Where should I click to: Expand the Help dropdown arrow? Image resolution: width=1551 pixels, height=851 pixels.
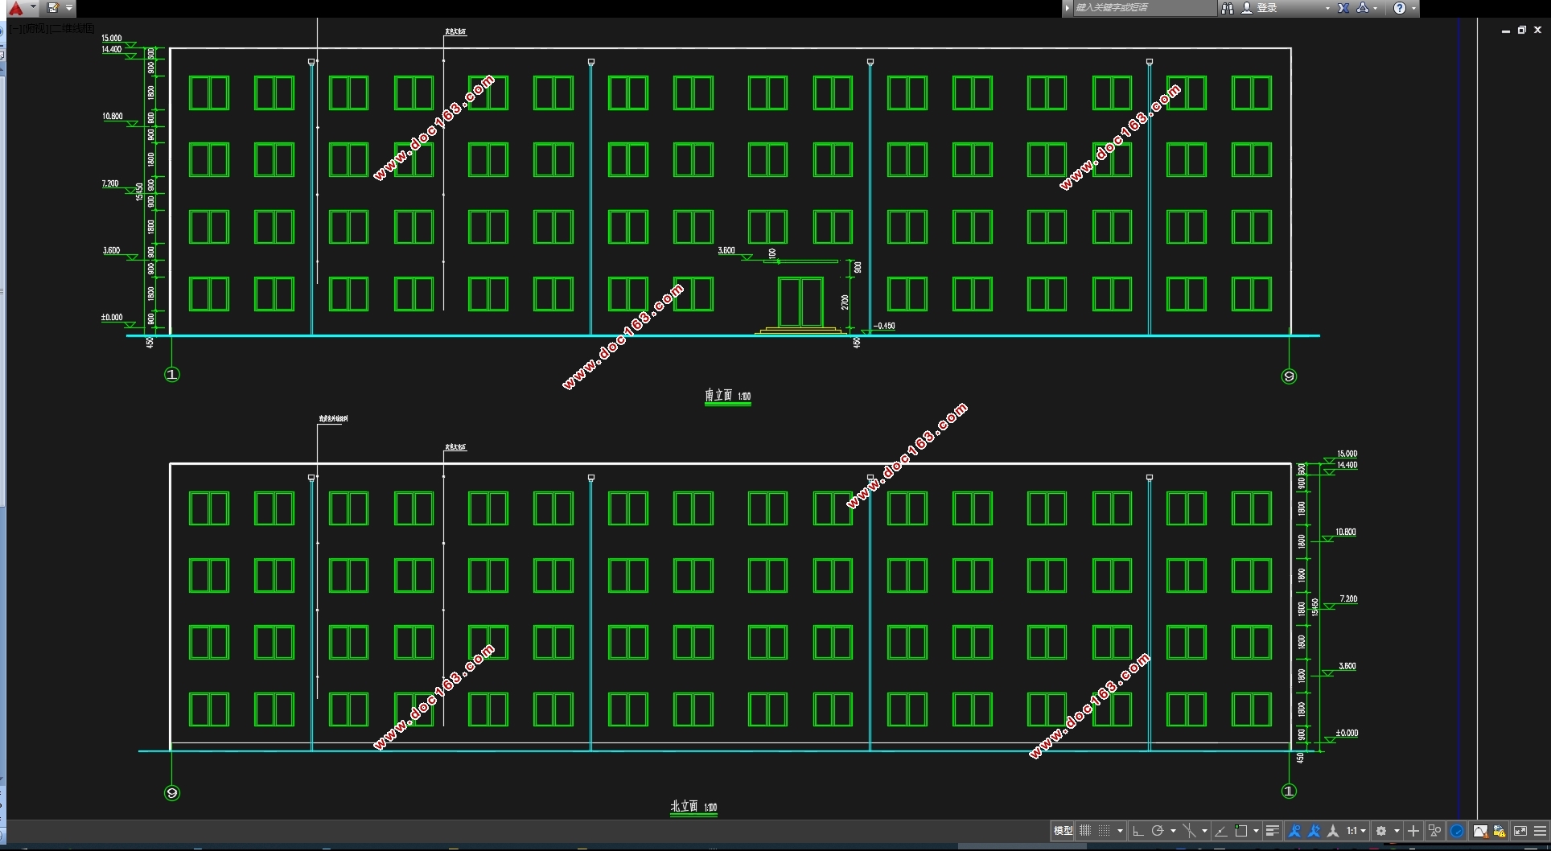pyautogui.click(x=1413, y=8)
